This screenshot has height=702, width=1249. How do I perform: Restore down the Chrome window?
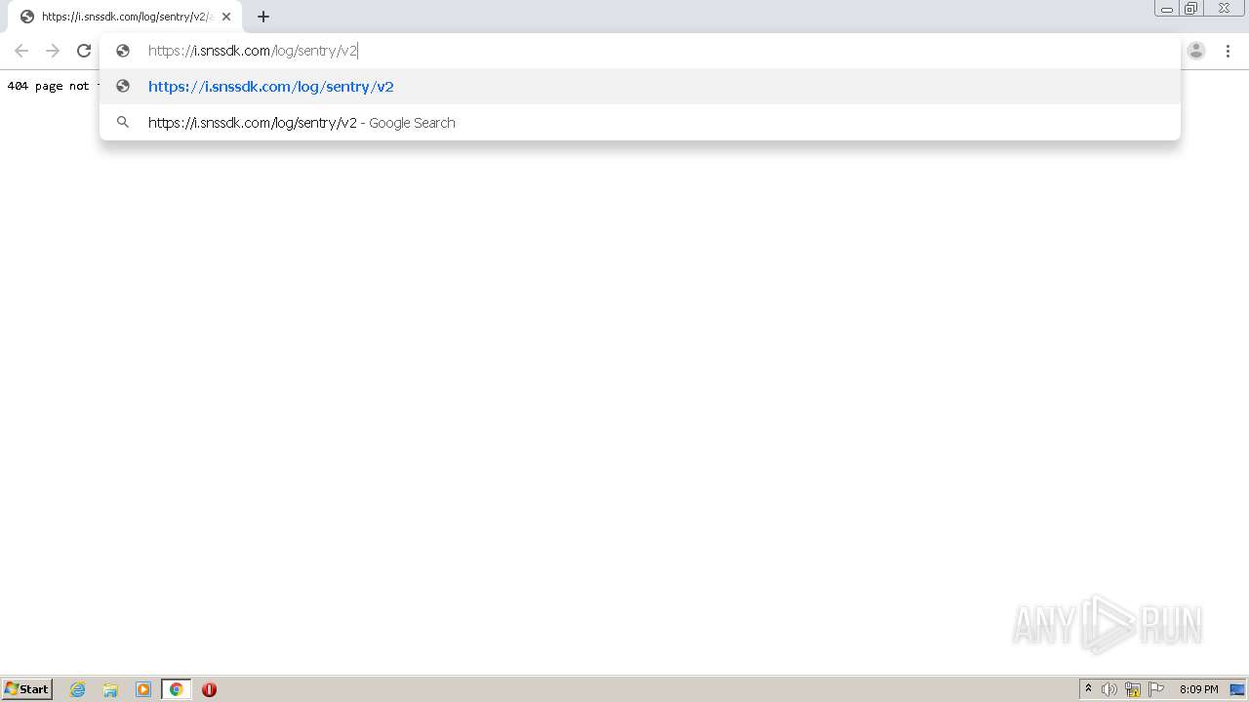point(1191,9)
